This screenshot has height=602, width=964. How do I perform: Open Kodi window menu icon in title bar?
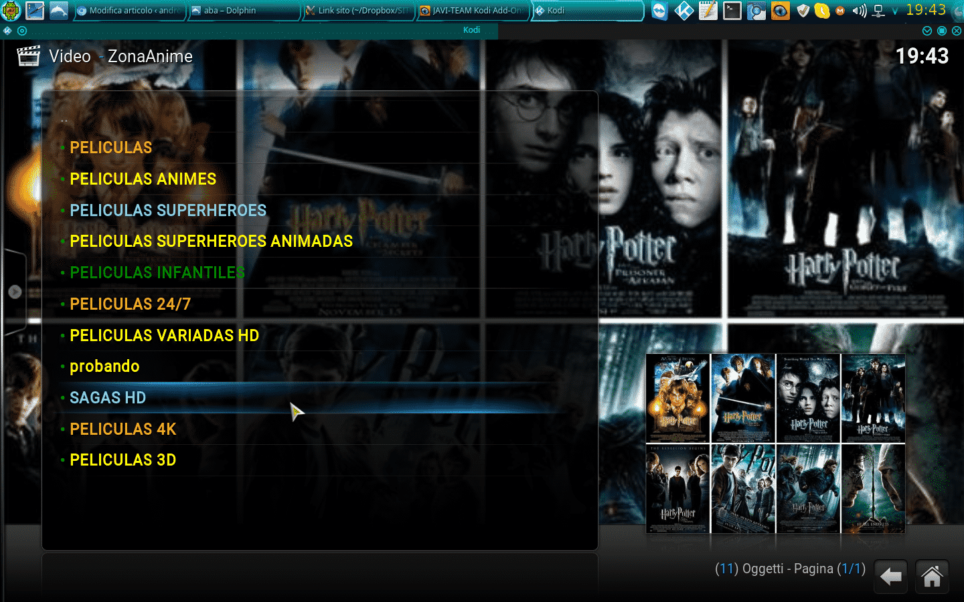point(7,31)
